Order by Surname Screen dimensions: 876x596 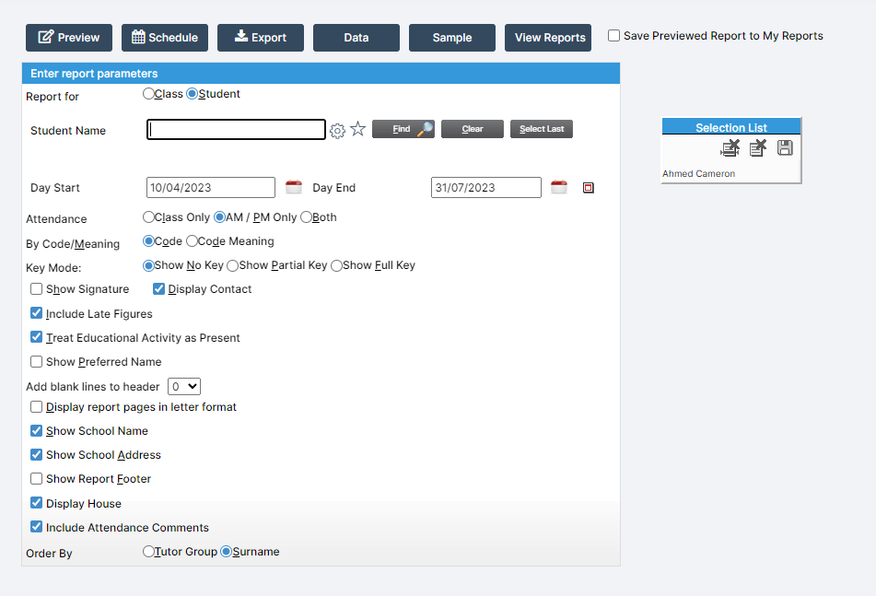(227, 551)
